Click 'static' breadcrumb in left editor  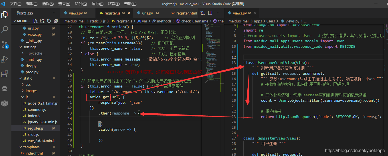click(x=94, y=21)
